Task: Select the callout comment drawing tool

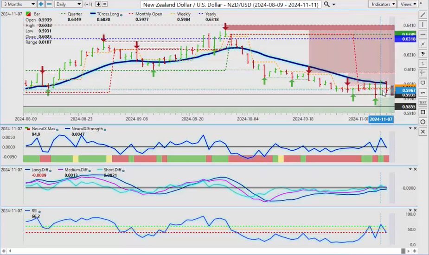Action: [x=423, y=83]
